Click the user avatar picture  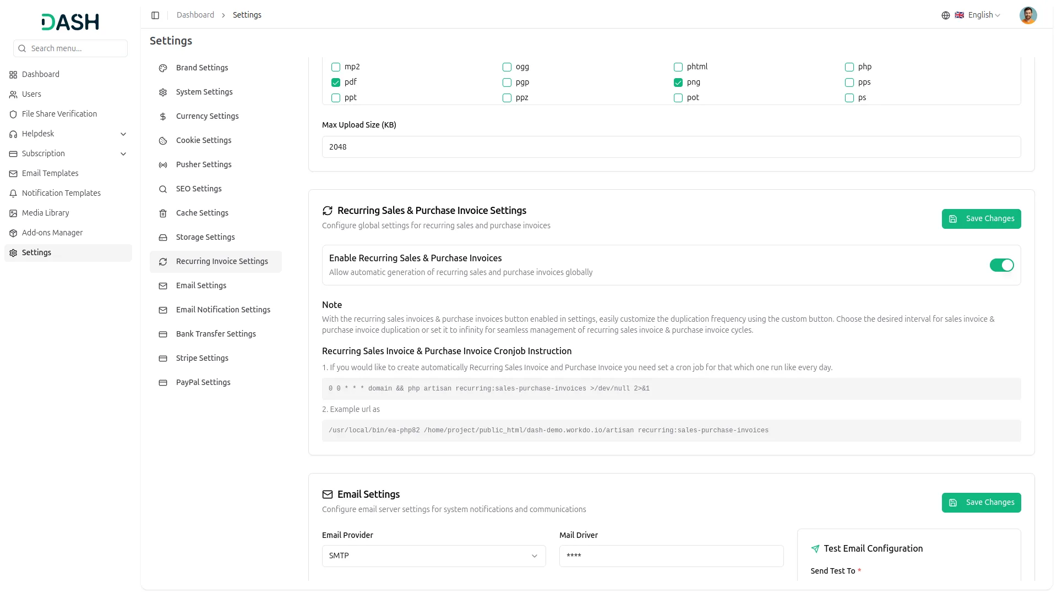pos(1027,15)
